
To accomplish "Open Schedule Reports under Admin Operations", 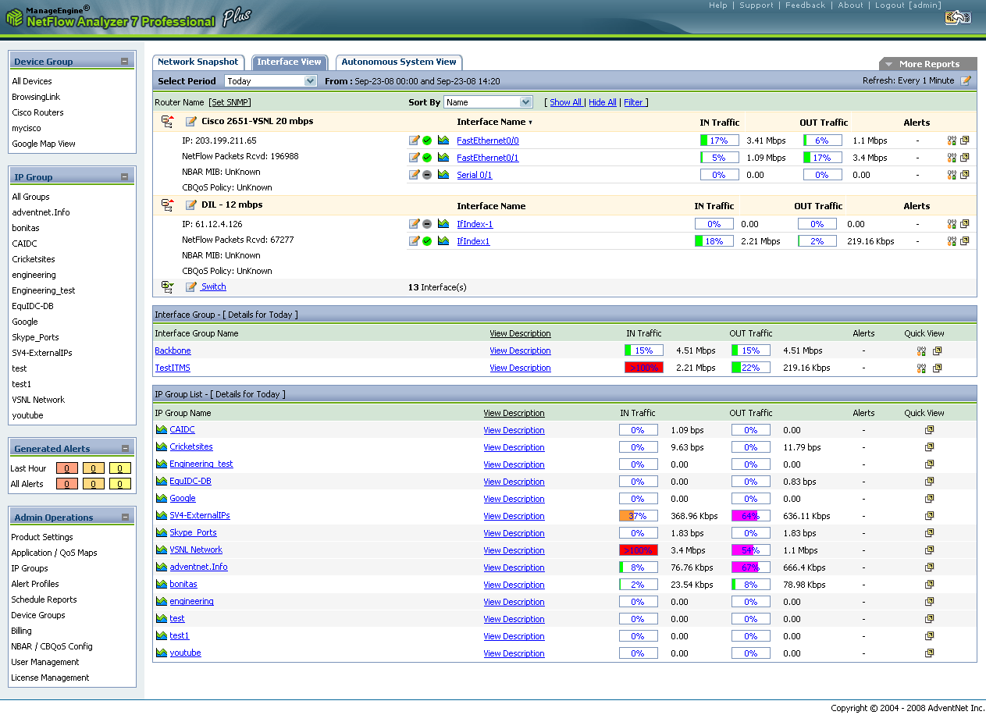I will tap(44, 599).
